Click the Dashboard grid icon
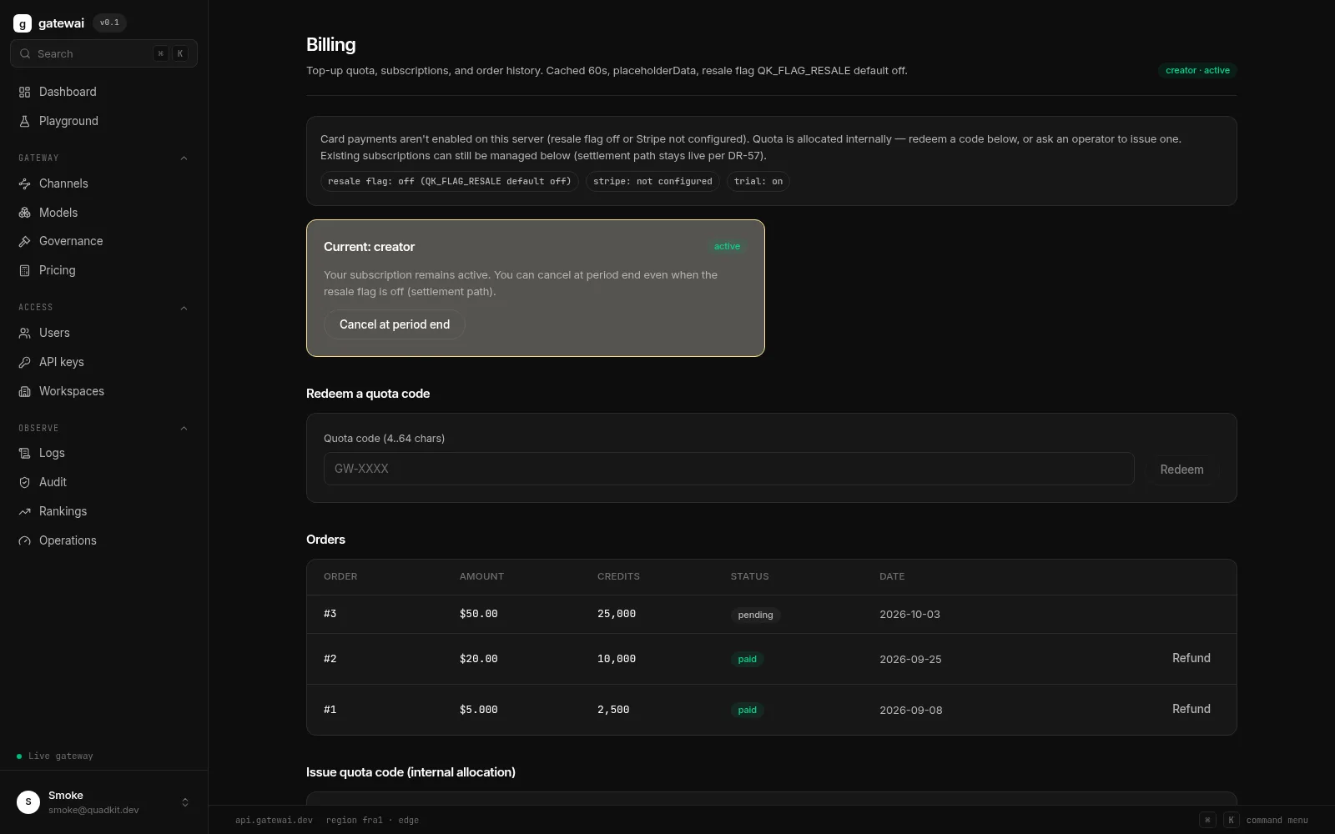This screenshot has height=834, width=1335. click(25, 92)
